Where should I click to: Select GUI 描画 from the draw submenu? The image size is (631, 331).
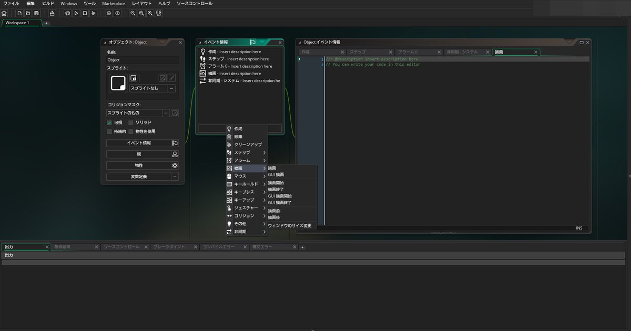(x=292, y=174)
